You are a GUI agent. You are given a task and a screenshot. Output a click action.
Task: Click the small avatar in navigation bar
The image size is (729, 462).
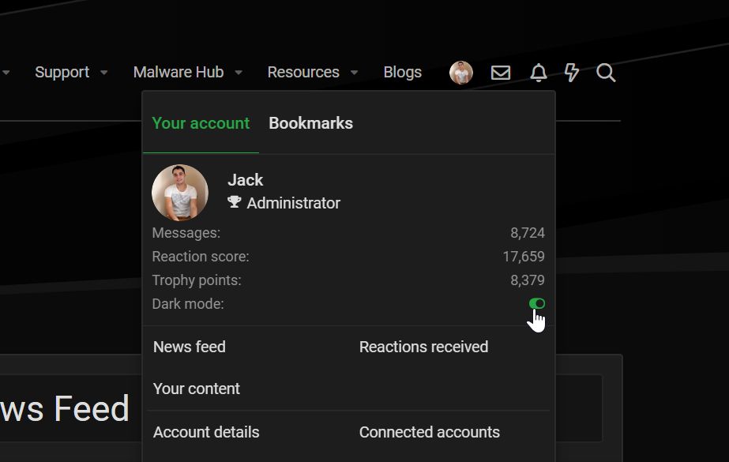pyautogui.click(x=461, y=73)
